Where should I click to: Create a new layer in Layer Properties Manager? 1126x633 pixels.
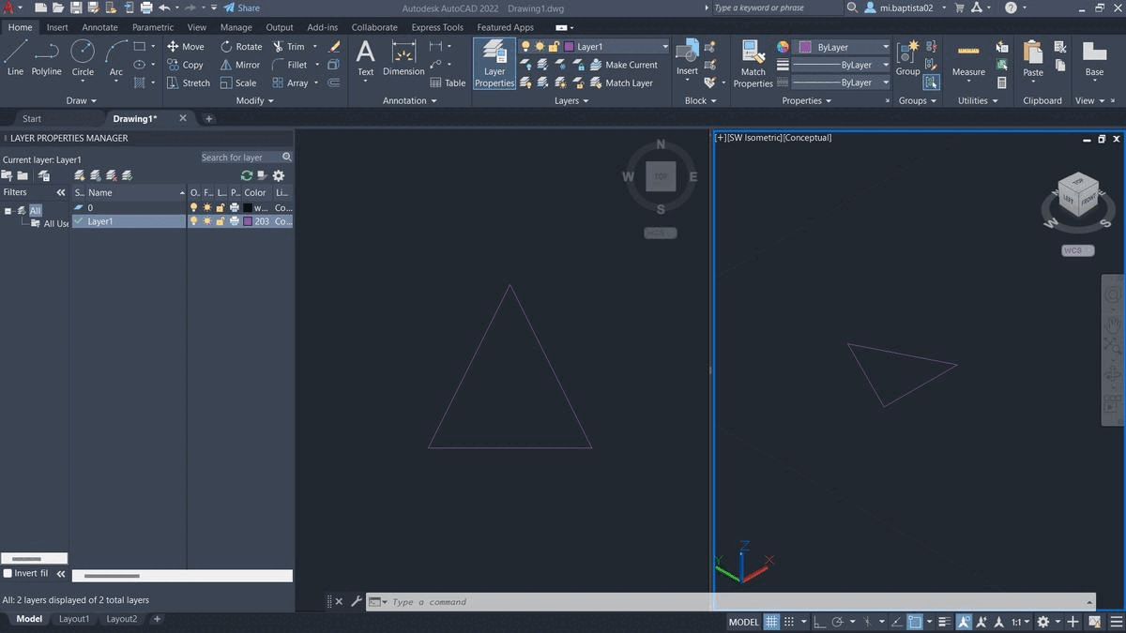81,175
